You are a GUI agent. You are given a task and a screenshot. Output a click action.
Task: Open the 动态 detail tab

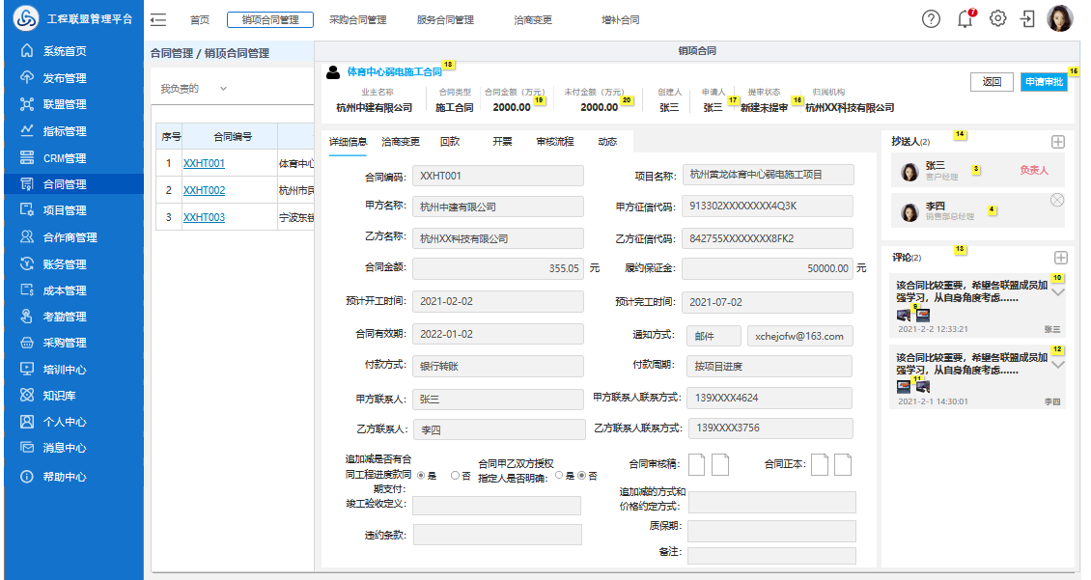pos(607,142)
